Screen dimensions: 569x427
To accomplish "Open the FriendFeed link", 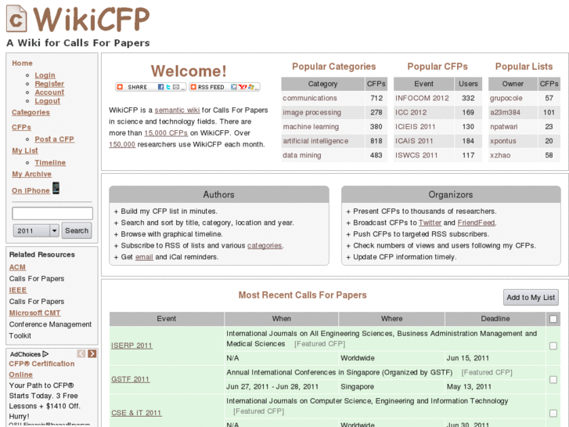I will pyautogui.click(x=476, y=223).
